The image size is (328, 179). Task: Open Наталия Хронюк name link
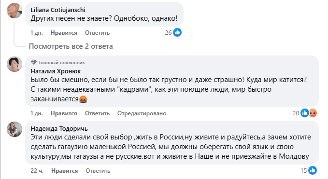(x=56, y=71)
